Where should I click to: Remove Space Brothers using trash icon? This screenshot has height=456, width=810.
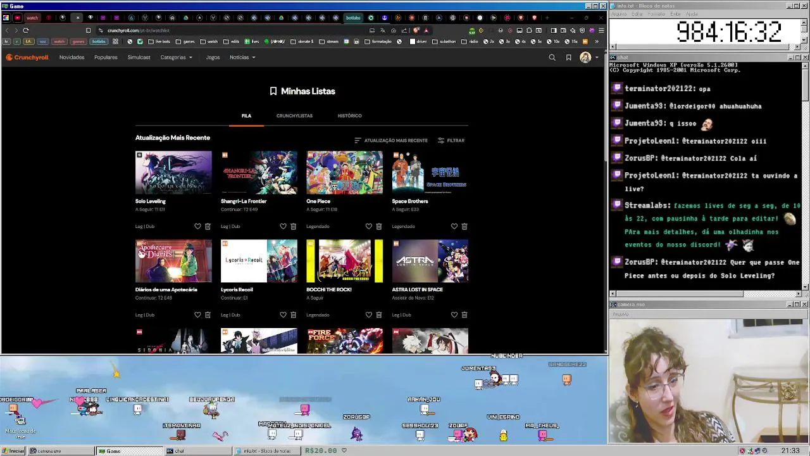click(464, 226)
